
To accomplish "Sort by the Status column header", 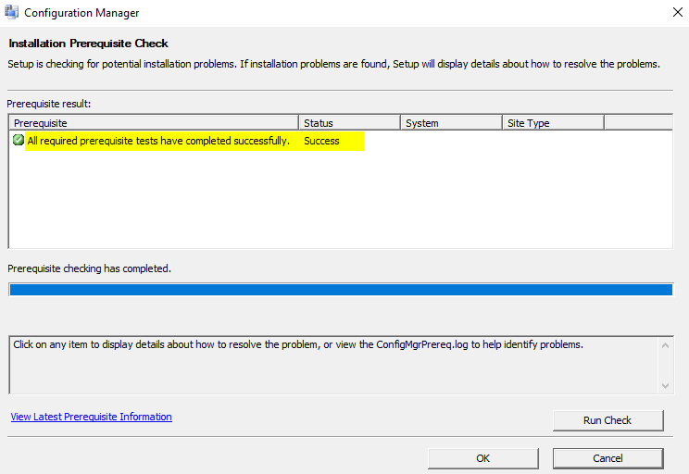I will (349, 123).
